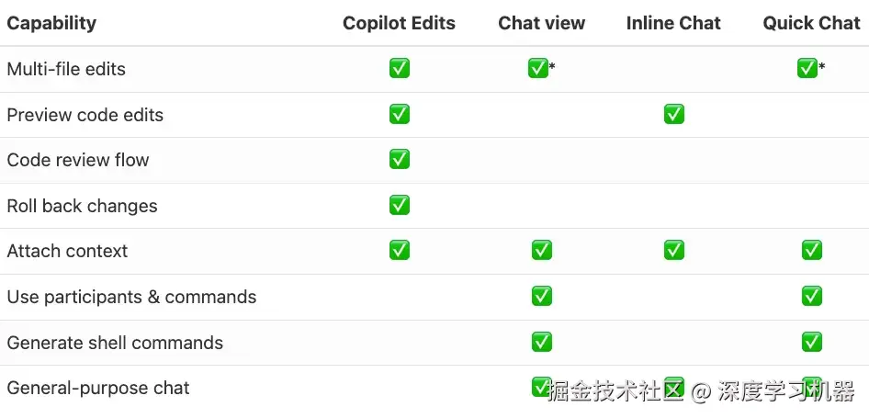Screen dimensions: 869x418
Task: Click the Attach context checkmark under Inline Chat
Action: click(674, 250)
